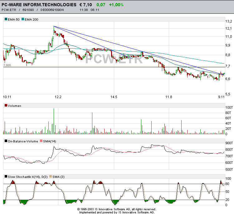The image size is (234, 214).
Task: Click the tallest green volume bar
Action: 54,121
